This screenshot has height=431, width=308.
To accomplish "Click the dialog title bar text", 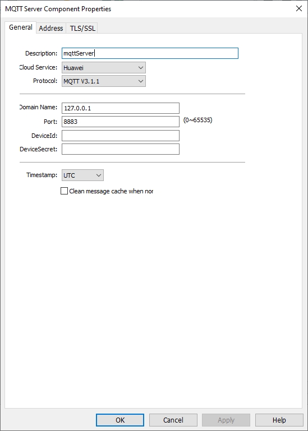I will (x=58, y=9).
